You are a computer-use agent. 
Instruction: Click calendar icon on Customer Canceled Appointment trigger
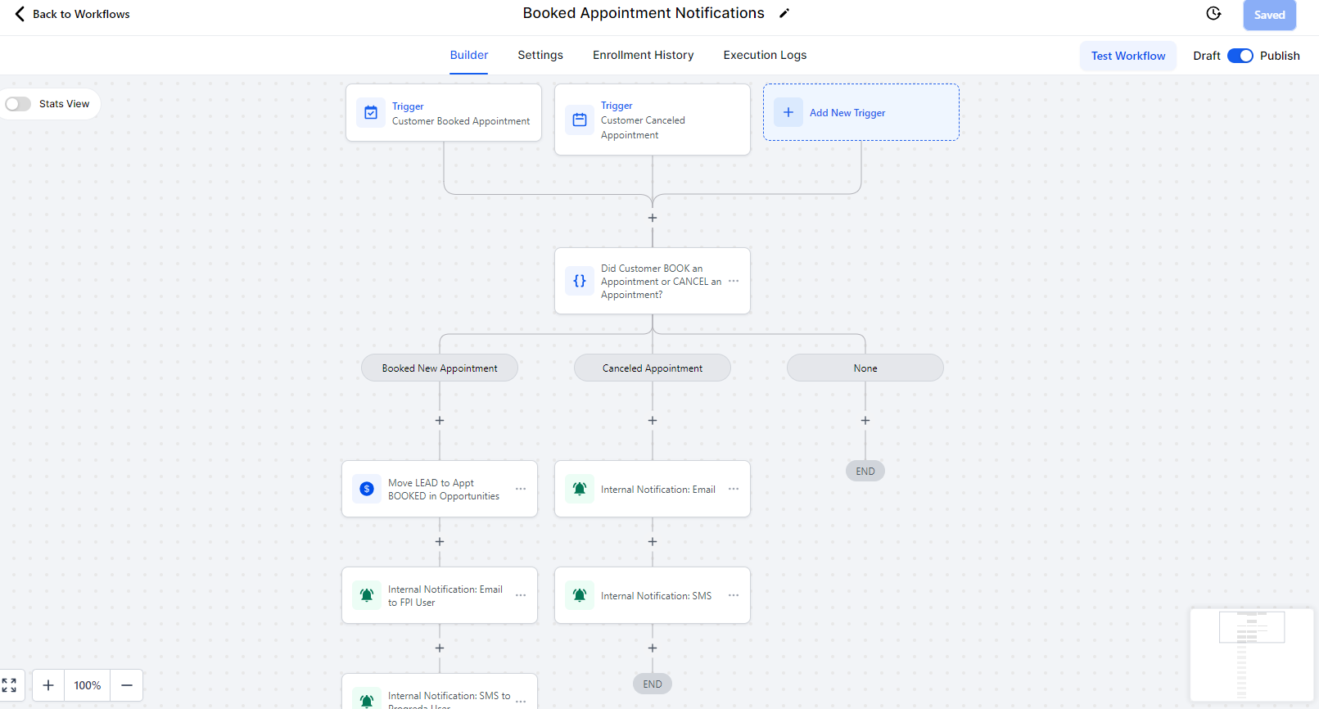click(x=580, y=120)
